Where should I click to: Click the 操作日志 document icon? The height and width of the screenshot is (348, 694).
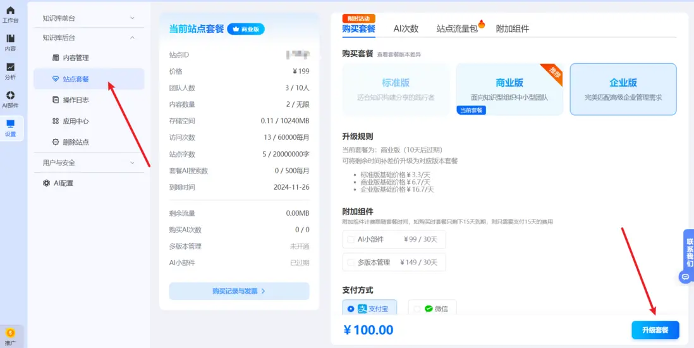pos(56,100)
